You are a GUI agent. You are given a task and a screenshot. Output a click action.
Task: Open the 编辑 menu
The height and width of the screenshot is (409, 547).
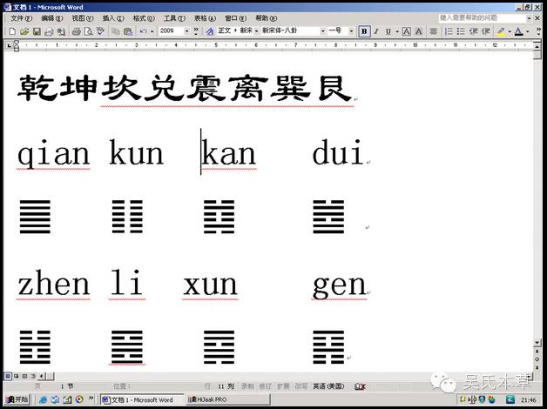(x=51, y=18)
